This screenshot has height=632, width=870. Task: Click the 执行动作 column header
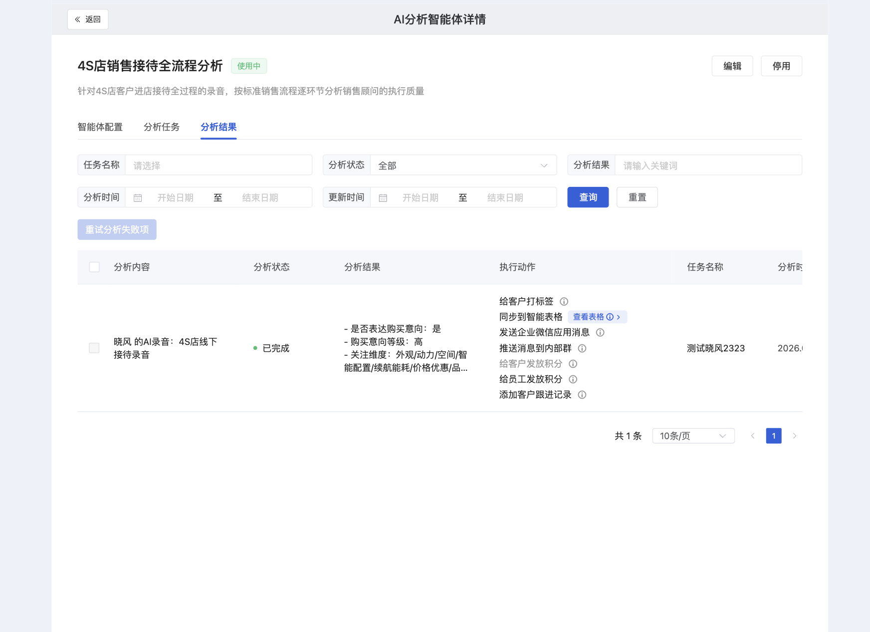coord(517,267)
